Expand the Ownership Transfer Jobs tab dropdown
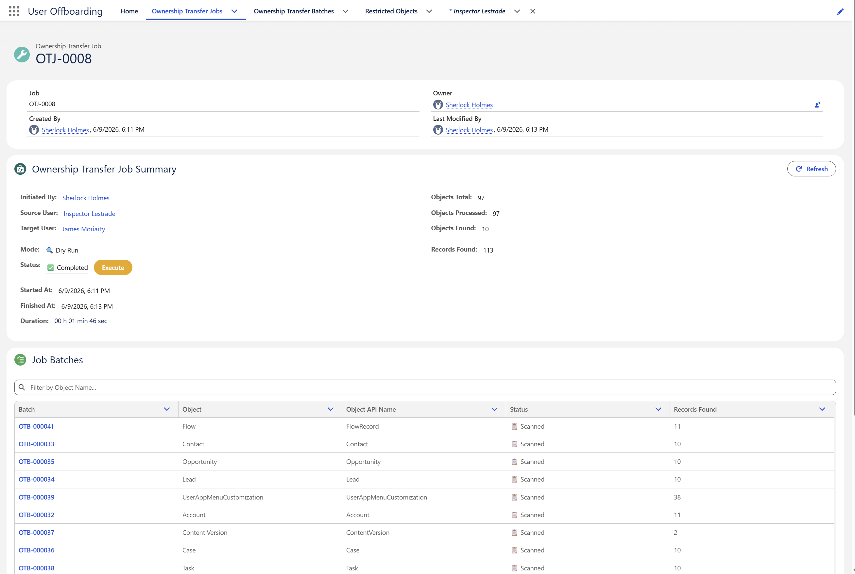The width and height of the screenshot is (855, 574). point(234,11)
